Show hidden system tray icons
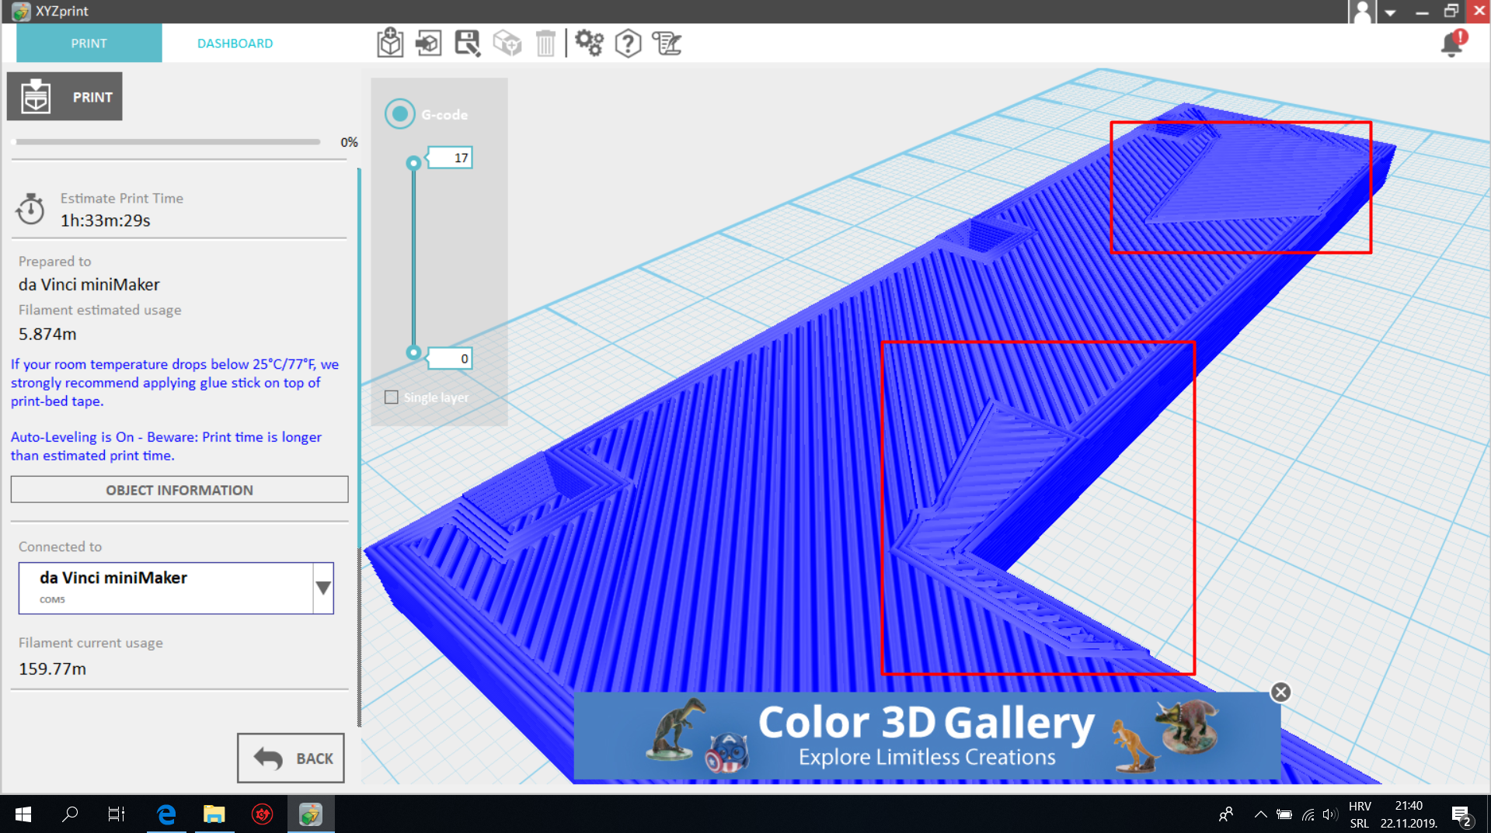This screenshot has width=1491, height=833. click(x=1260, y=814)
